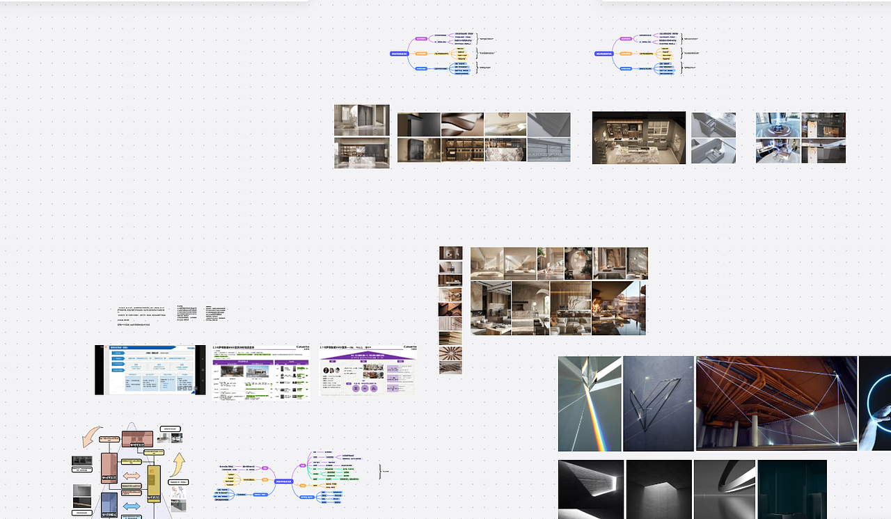This screenshot has width=891, height=519.
Task: Select the dark teal room image
Action: (x=792, y=489)
